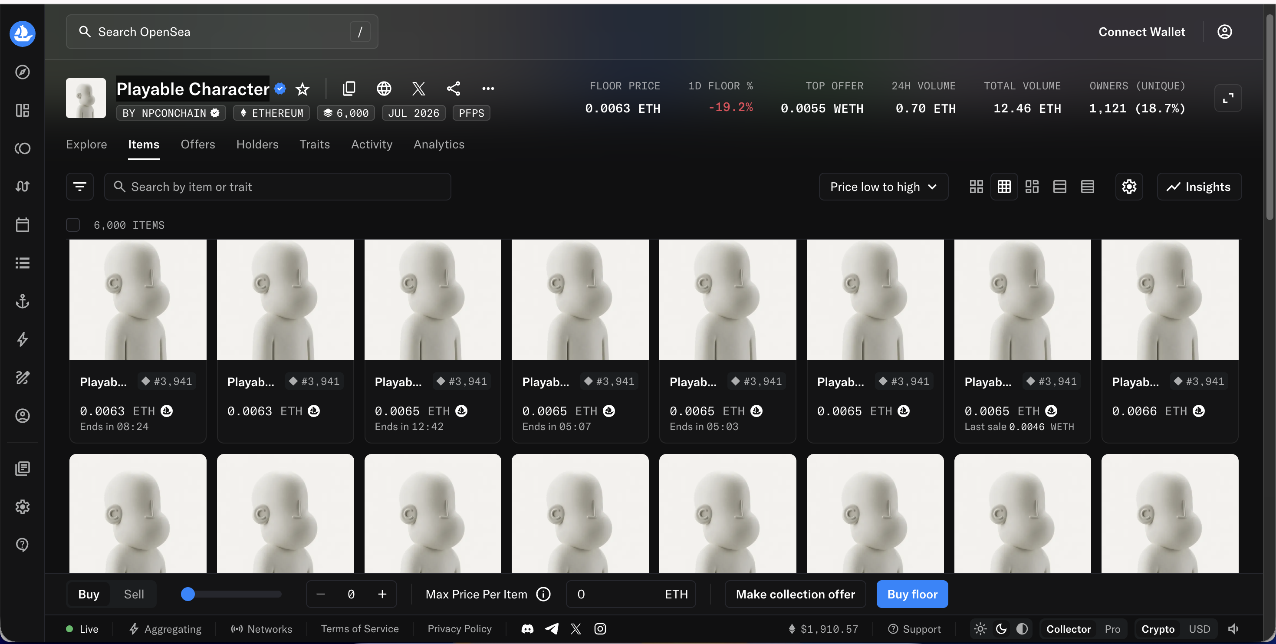
Task: Buy floor items
Action: [912, 594]
